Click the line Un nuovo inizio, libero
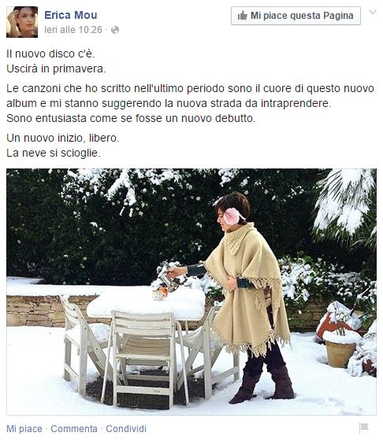383x440 pixels. point(63,138)
